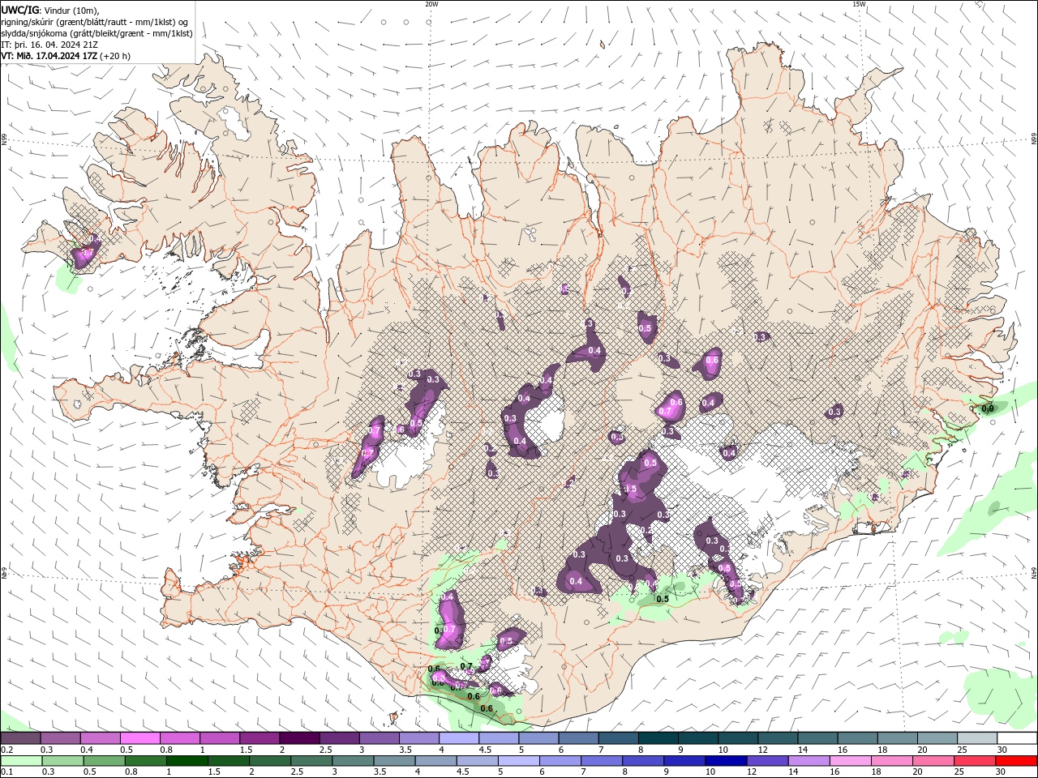Click the light pink swatch labeled 16 in bottom legend row
Screen dimensions: 1038x778
[x=851, y=761]
